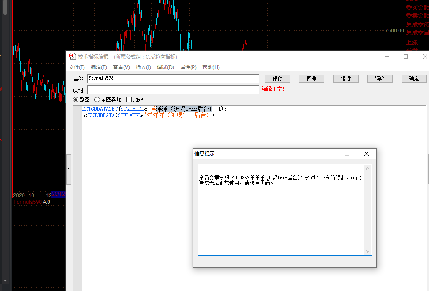The image size is (429, 291).
Task: Click the formula editor window icon
Action: (x=72, y=56)
